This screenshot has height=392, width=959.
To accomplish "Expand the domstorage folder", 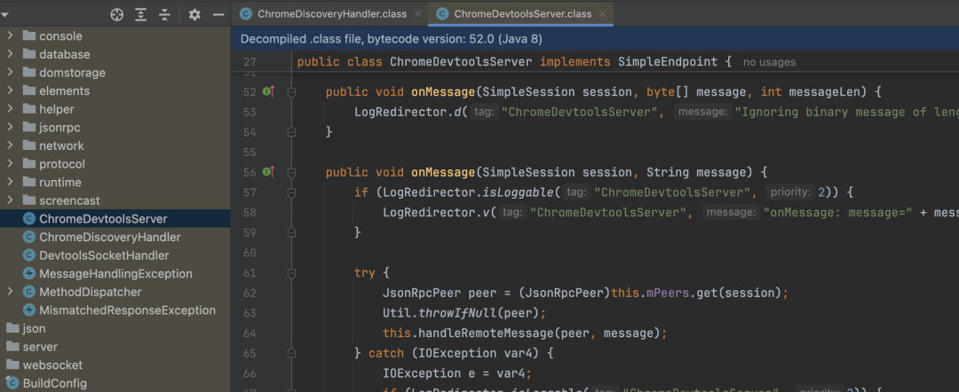I will [x=11, y=73].
